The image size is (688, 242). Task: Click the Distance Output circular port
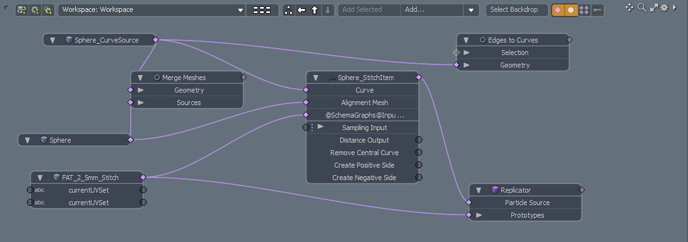click(x=419, y=140)
